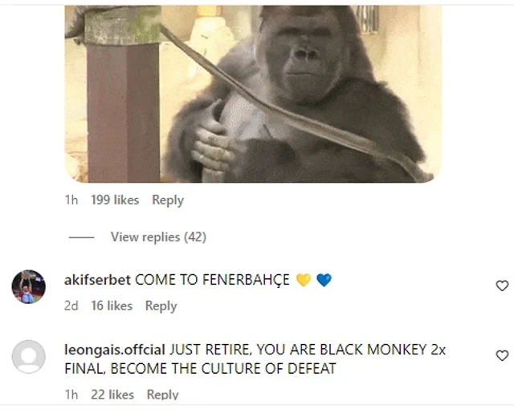Image resolution: width=514 pixels, height=417 pixels.
Task: Expand View replies (42) under gorilla GIF
Action: point(158,237)
